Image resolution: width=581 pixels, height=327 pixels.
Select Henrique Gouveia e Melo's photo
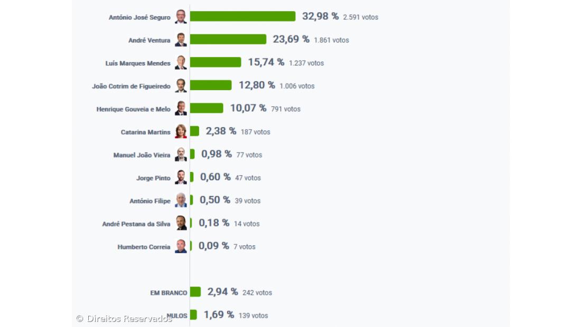181,109
